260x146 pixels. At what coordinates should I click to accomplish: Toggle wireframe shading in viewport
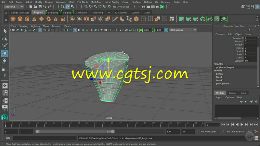71,30
